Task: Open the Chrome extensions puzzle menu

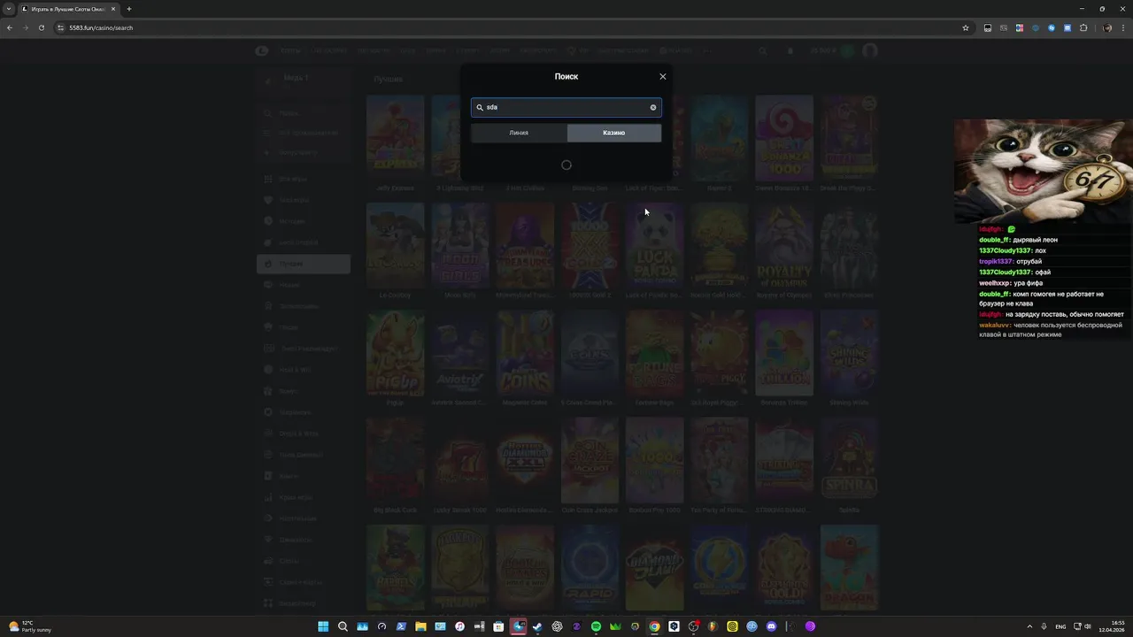Action: coord(1083,27)
